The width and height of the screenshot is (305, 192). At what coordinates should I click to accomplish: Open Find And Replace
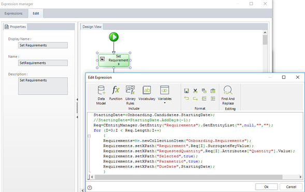(228, 95)
